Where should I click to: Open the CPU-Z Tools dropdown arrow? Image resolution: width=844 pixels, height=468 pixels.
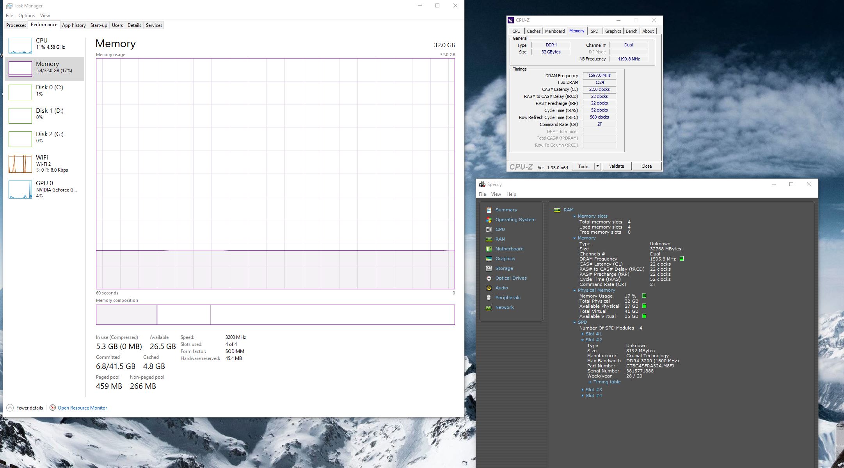[597, 166]
